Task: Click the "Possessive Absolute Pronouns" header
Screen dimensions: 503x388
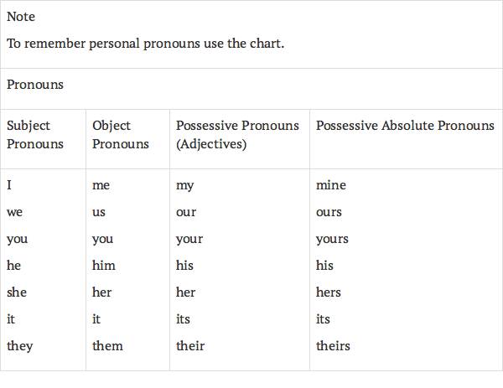Action: [405, 126]
